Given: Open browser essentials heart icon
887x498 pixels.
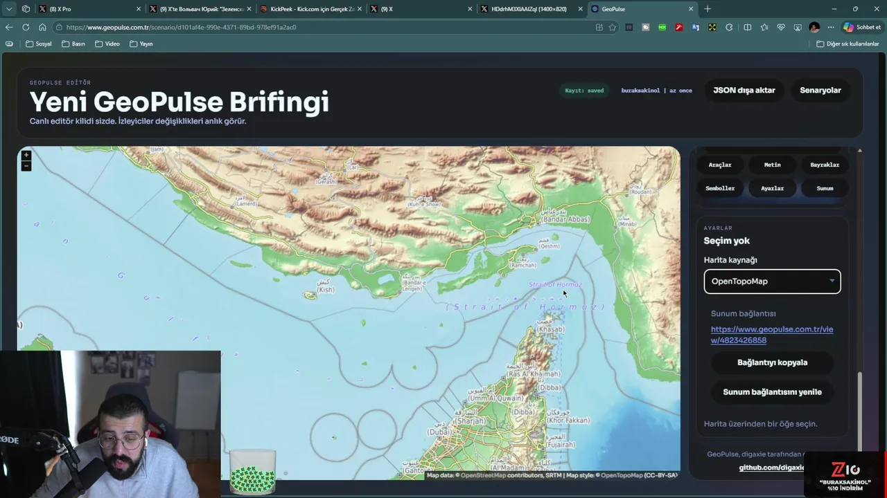Looking at the screenshot, I should tap(781, 27).
